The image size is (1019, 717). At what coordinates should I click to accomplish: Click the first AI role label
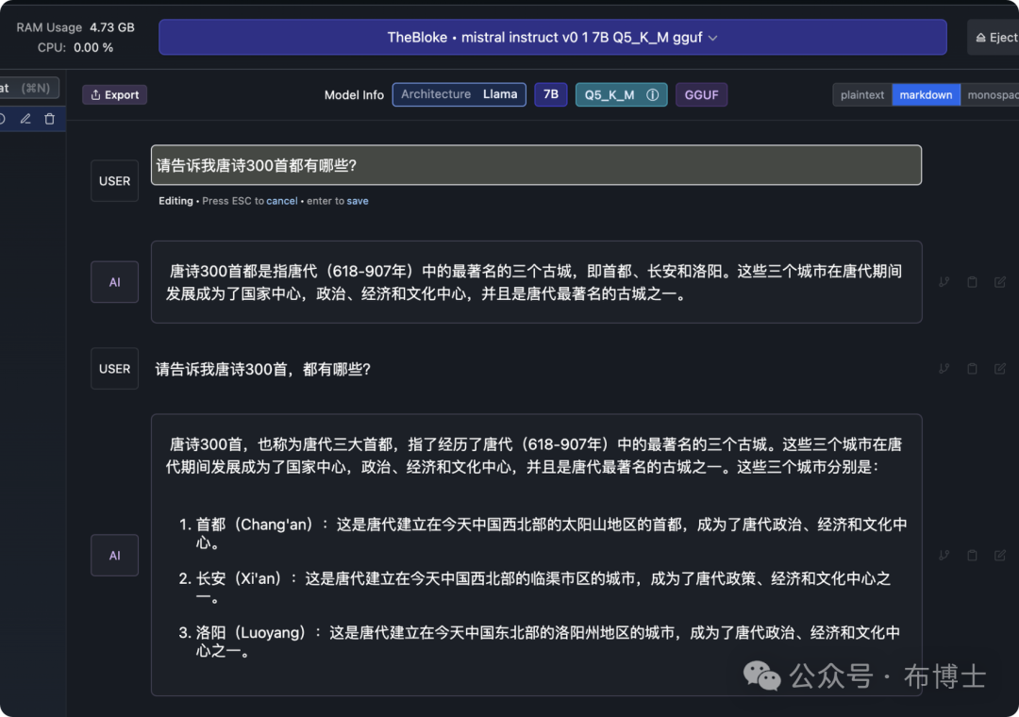point(114,282)
